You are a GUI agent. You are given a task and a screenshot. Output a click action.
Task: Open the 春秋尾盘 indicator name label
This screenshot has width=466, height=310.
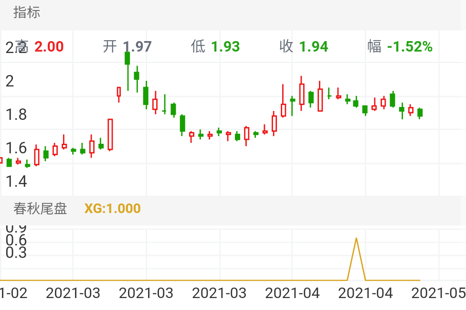[40, 209]
